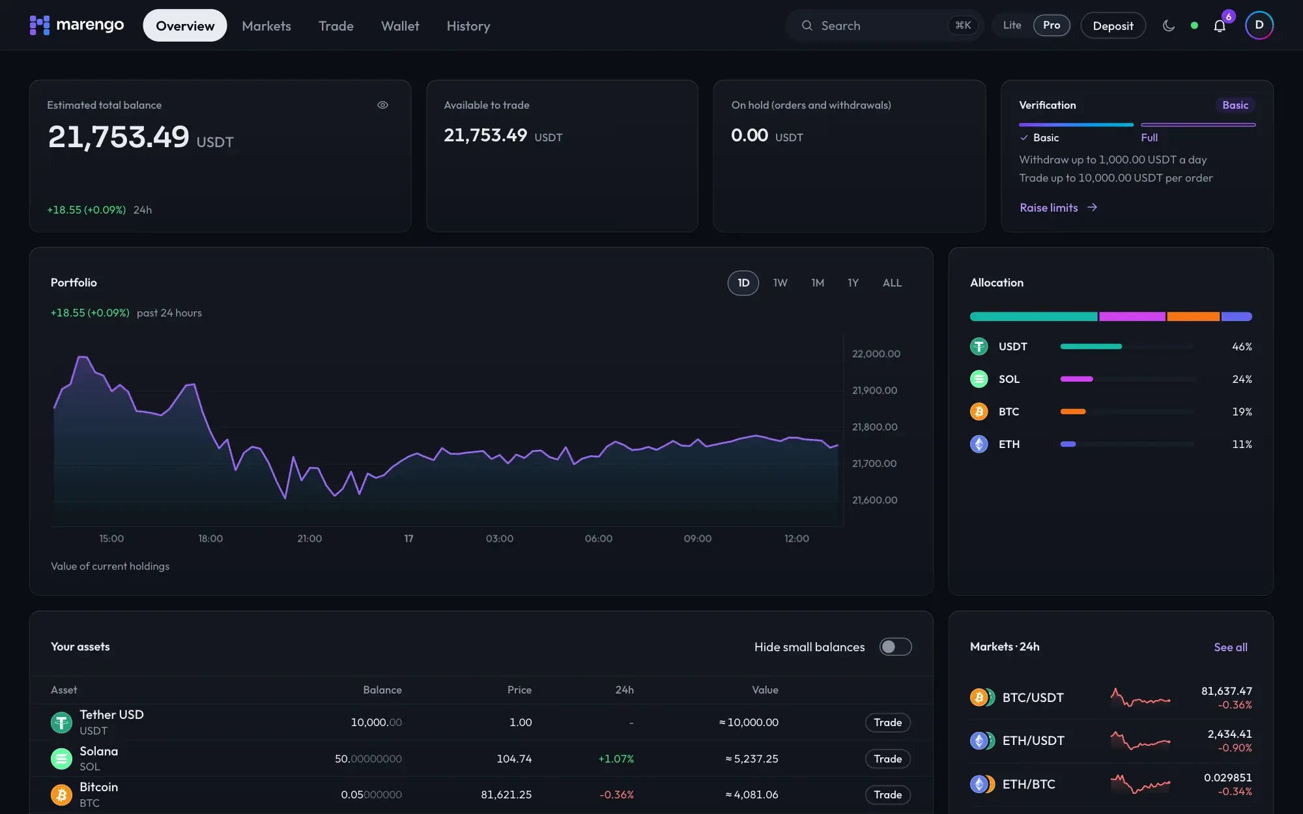Hide balance with the eye icon

tap(382, 105)
